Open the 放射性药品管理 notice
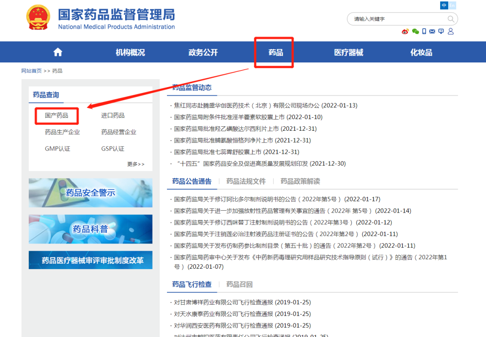Viewport: 486px width, 337px height. click(292, 211)
